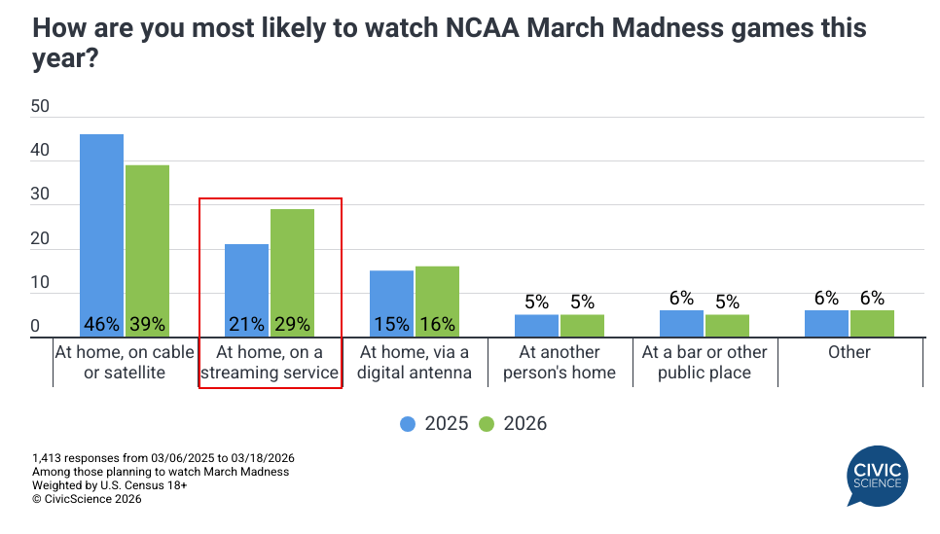The width and height of the screenshot is (940, 534).
Task: Click the 2026 legend label
Action: pos(524,424)
